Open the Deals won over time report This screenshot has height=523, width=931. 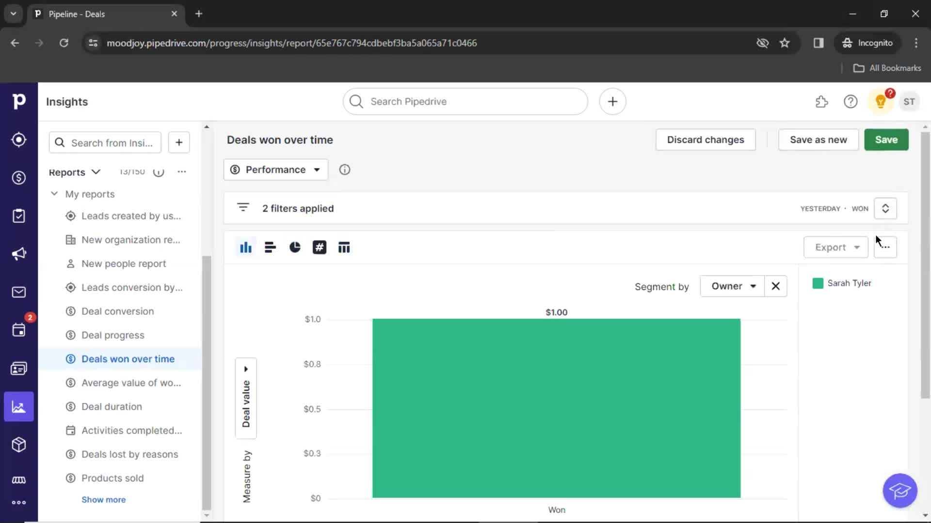pyautogui.click(x=127, y=358)
